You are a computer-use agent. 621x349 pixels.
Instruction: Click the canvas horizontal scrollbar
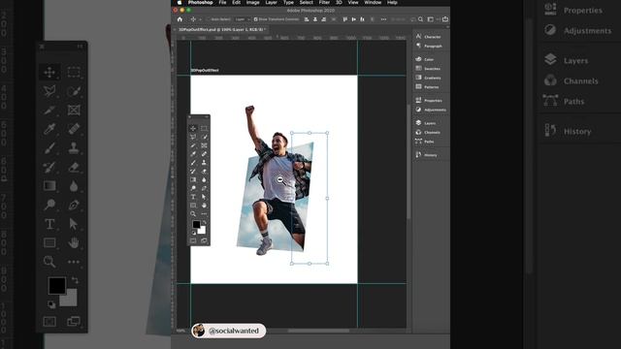(319, 331)
